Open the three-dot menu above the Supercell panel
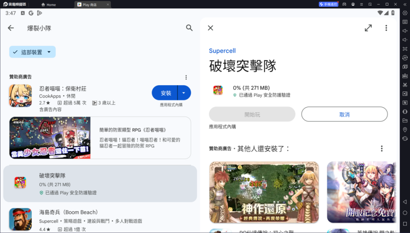 tap(386, 28)
